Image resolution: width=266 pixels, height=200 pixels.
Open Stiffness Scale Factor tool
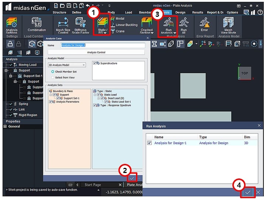(81, 26)
